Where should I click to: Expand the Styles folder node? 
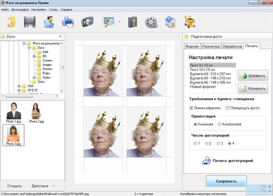click(34, 78)
